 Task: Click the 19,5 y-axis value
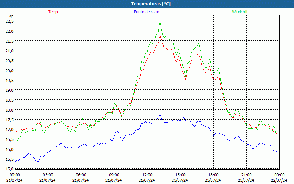point(10,80)
